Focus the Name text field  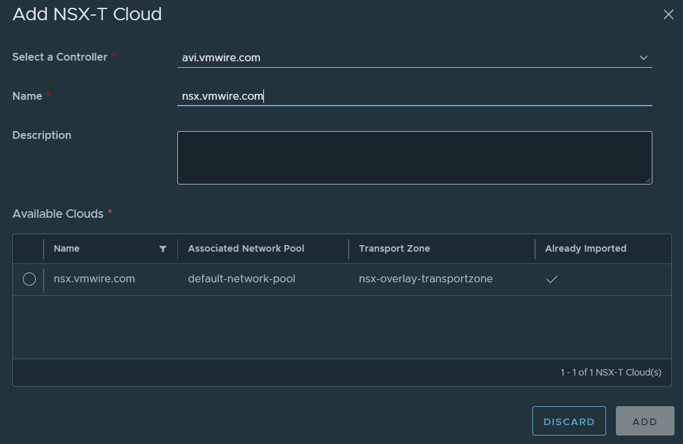[x=414, y=96]
